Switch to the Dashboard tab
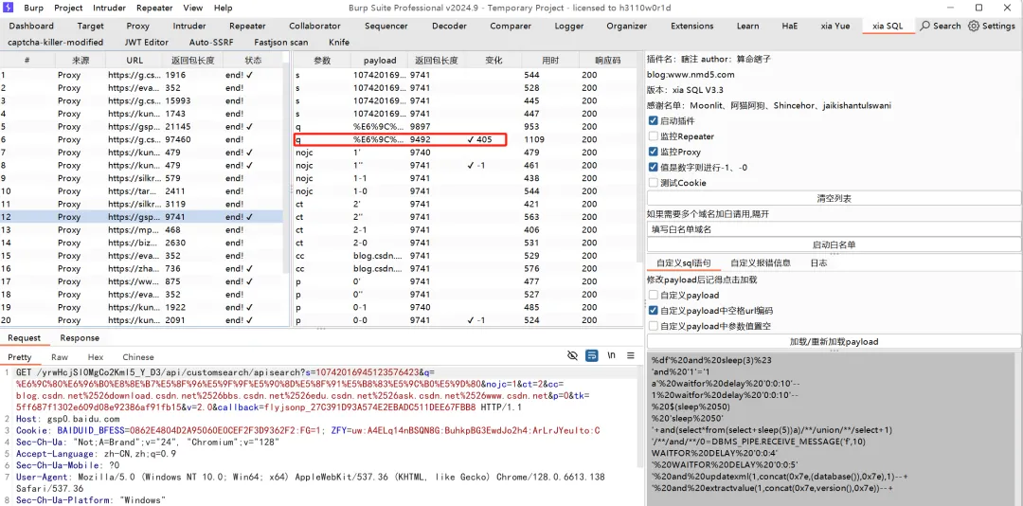 tap(31, 27)
